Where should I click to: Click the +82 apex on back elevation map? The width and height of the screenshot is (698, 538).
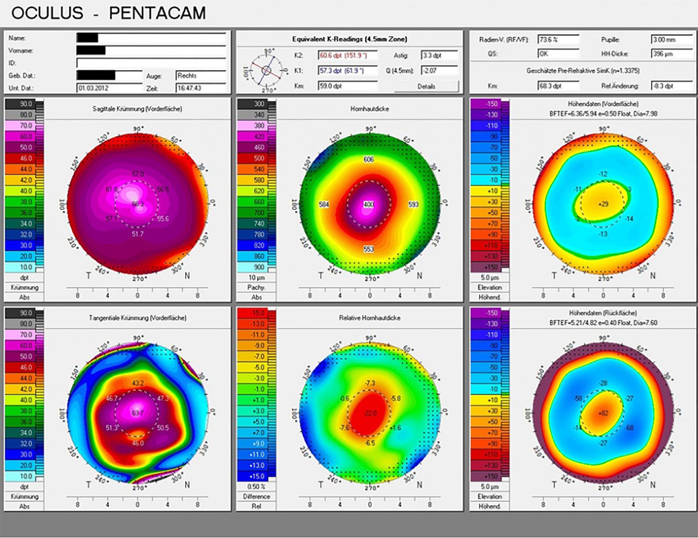603,413
